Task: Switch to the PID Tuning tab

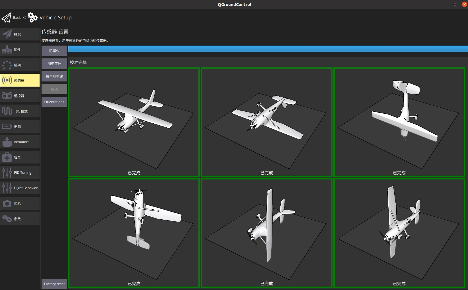Action: pyautogui.click(x=20, y=173)
